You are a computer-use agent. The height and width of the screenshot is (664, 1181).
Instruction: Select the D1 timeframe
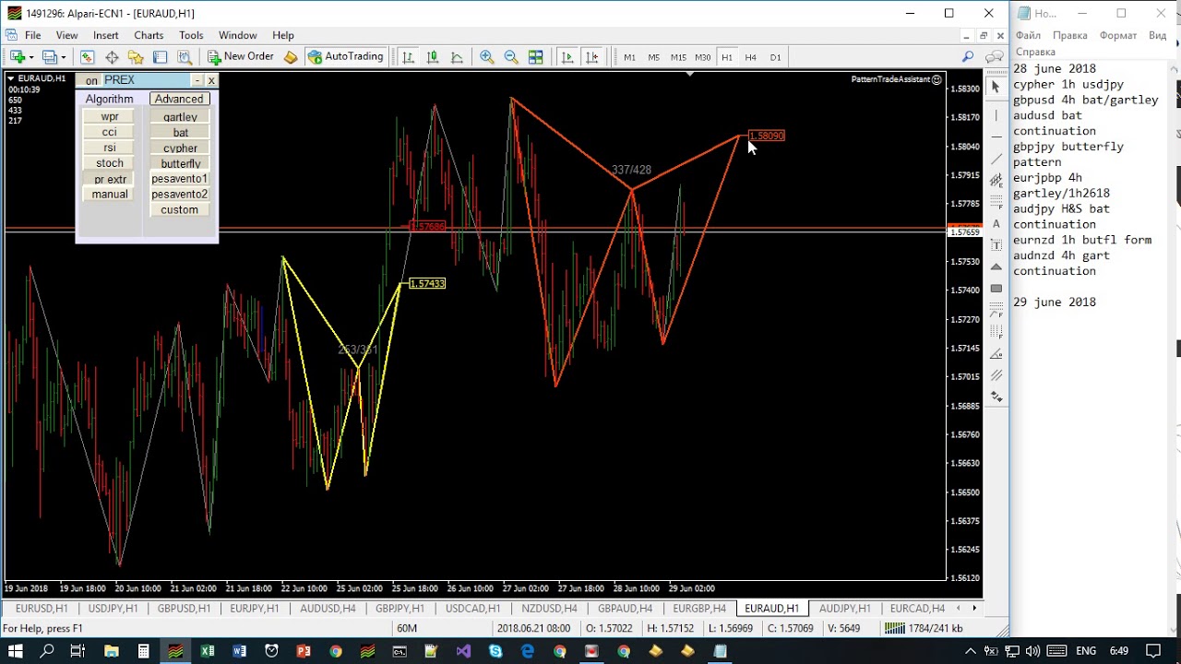coord(775,57)
